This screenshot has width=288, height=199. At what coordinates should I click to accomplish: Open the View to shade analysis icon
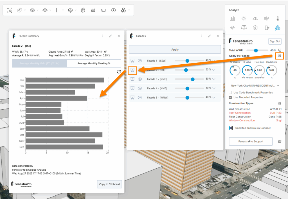pyautogui.click(x=267, y=28)
